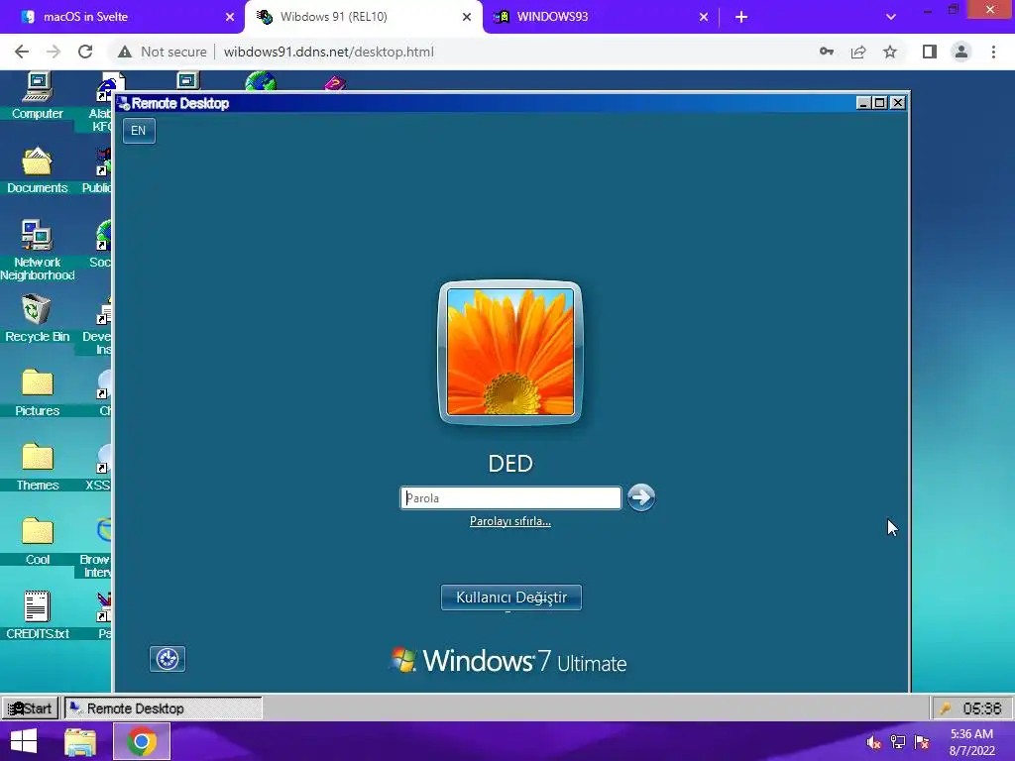
Task: Click the key icon in Wibdows tray
Action: click(945, 707)
